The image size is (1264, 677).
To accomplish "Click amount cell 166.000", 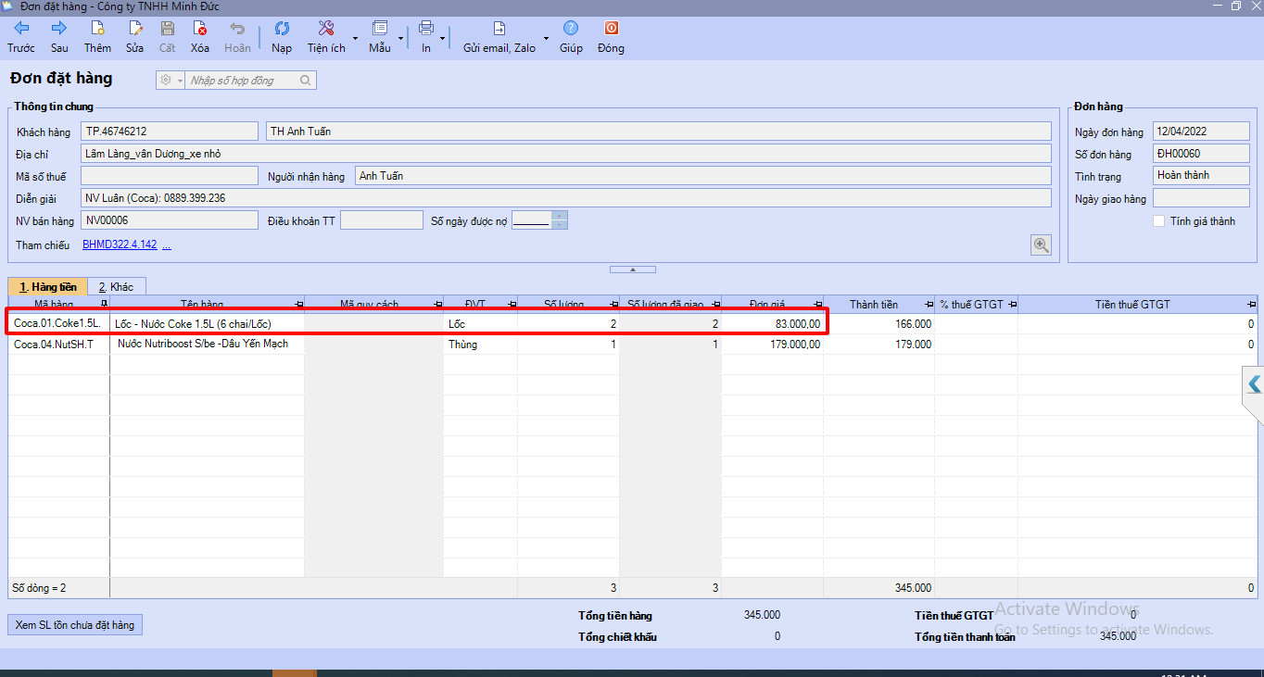I will pos(879,324).
